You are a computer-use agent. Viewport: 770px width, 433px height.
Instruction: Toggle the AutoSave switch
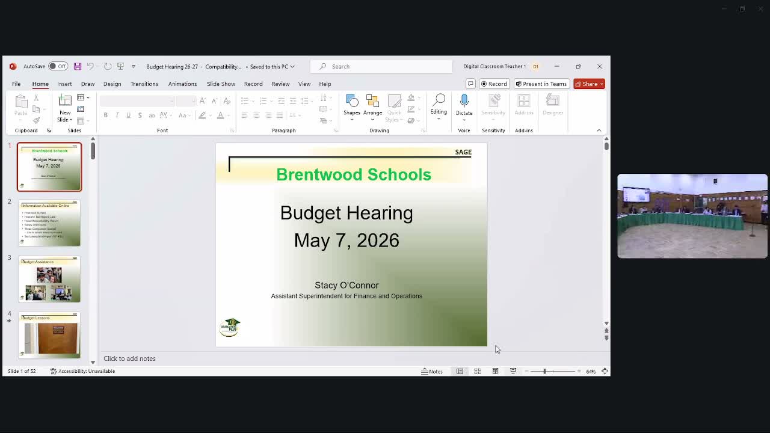pos(58,66)
